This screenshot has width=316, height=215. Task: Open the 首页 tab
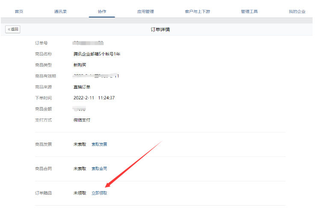click(x=19, y=12)
